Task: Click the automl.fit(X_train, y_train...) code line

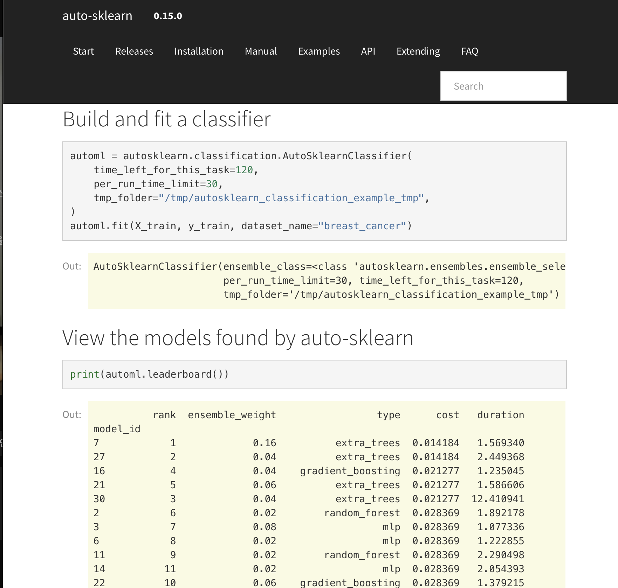Action: pyautogui.click(x=241, y=226)
